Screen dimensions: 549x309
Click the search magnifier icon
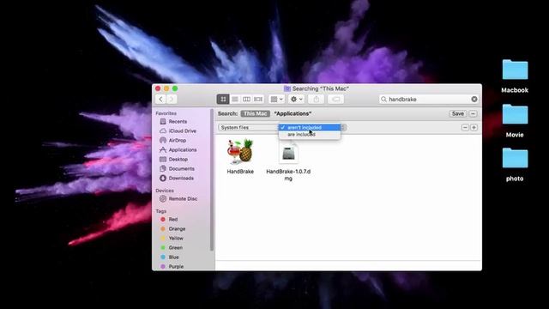pyautogui.click(x=383, y=100)
